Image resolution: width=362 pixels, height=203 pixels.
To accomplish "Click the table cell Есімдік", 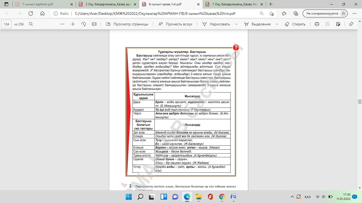I will (143, 136).
